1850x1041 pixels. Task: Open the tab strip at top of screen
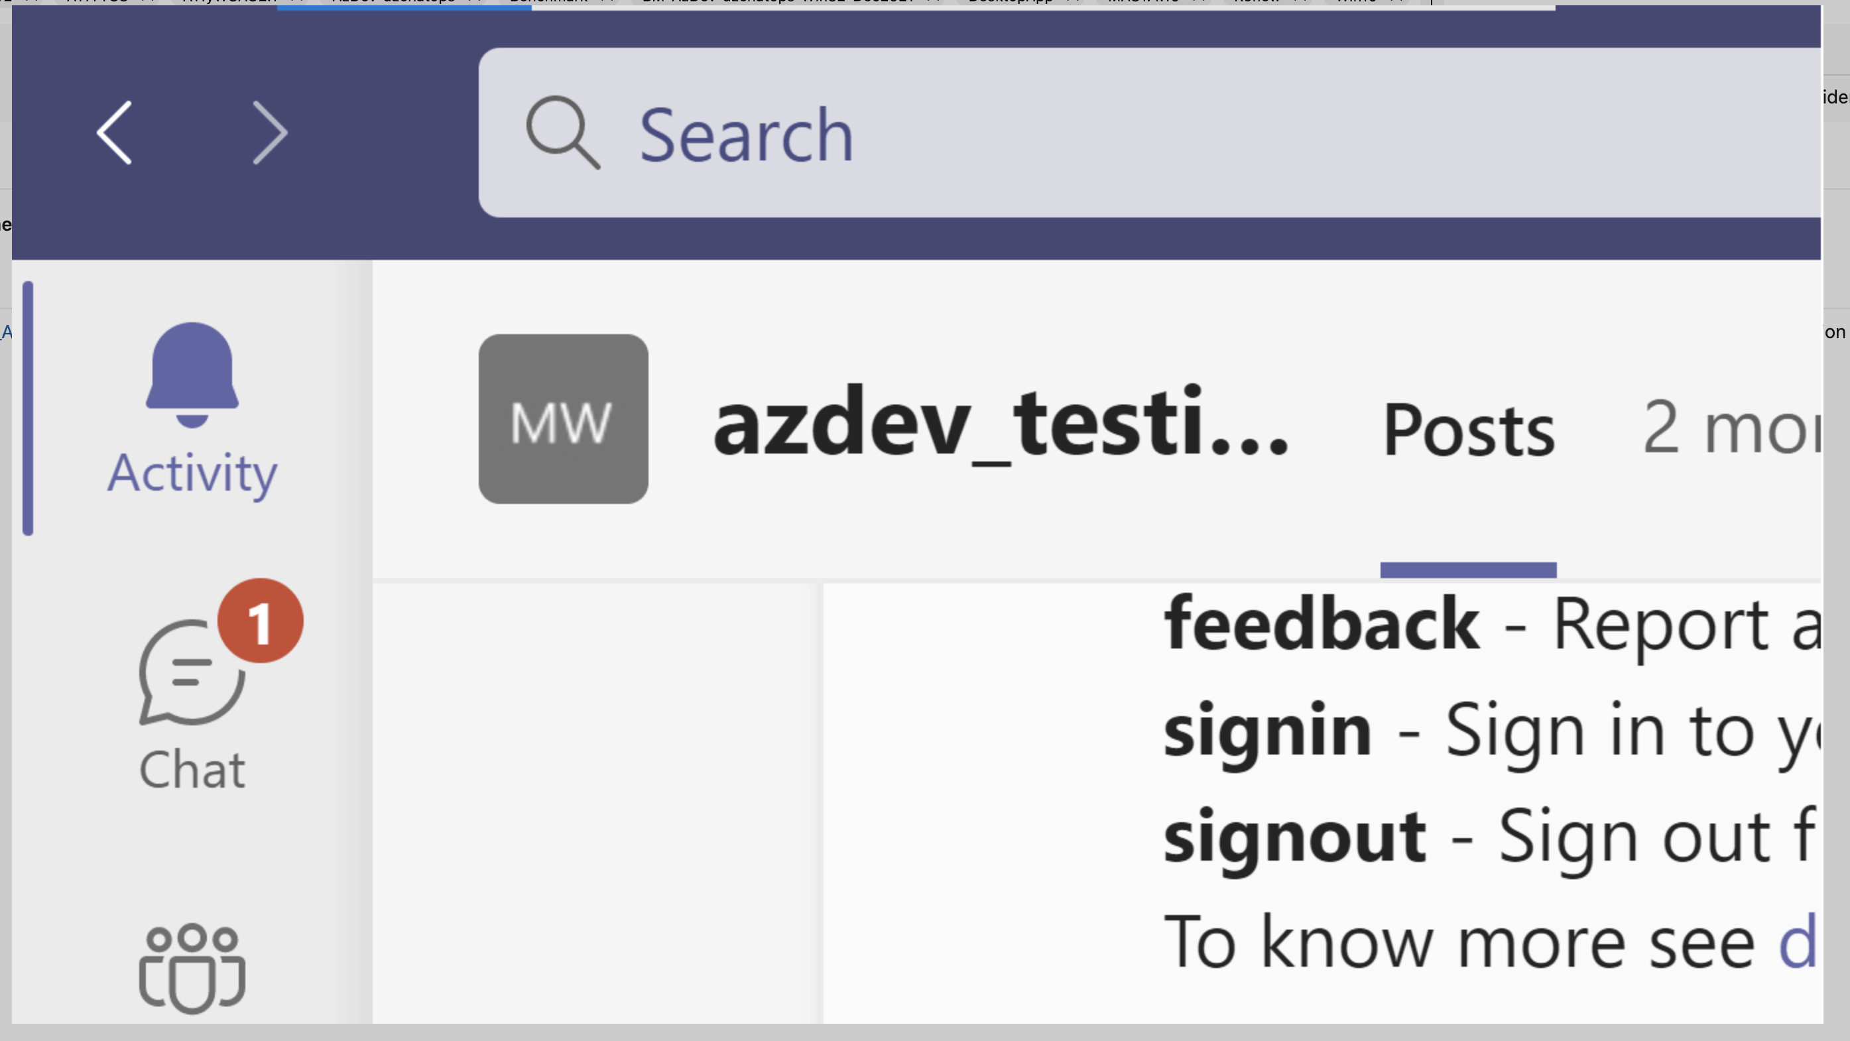[x=862, y=3]
